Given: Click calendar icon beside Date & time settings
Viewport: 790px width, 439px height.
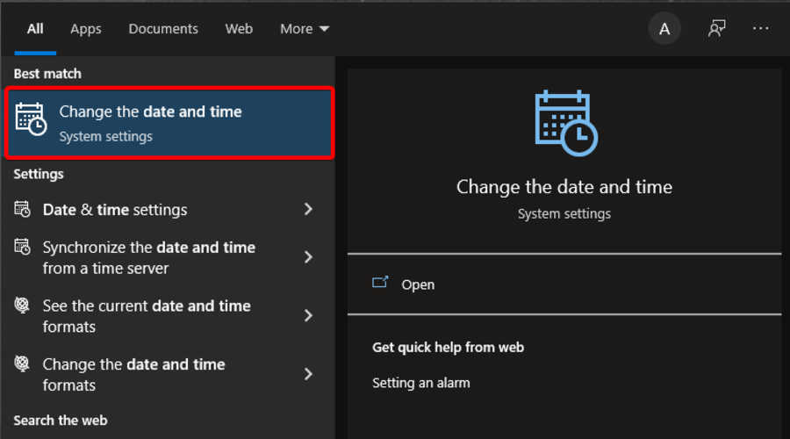Looking at the screenshot, I should 22,209.
